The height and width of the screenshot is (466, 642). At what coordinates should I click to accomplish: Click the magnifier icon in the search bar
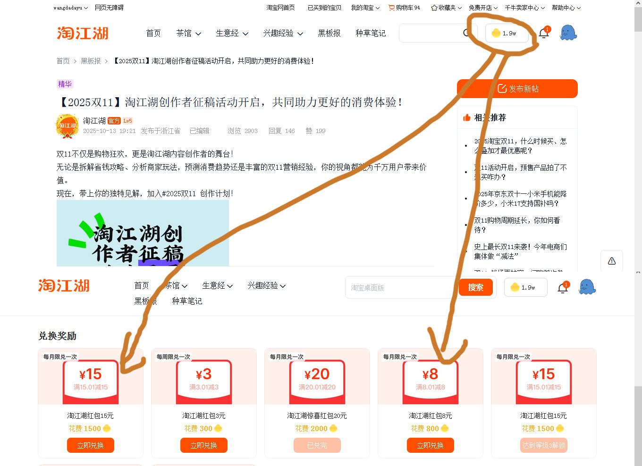[x=466, y=33]
